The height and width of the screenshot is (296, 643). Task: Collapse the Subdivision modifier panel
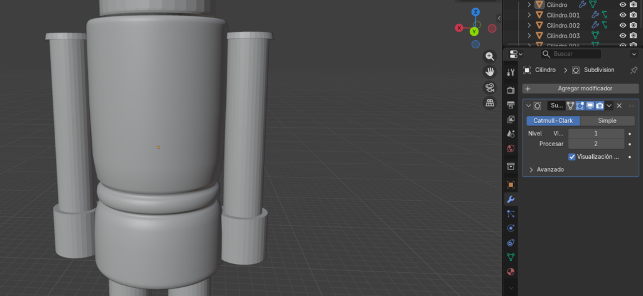pyautogui.click(x=528, y=105)
